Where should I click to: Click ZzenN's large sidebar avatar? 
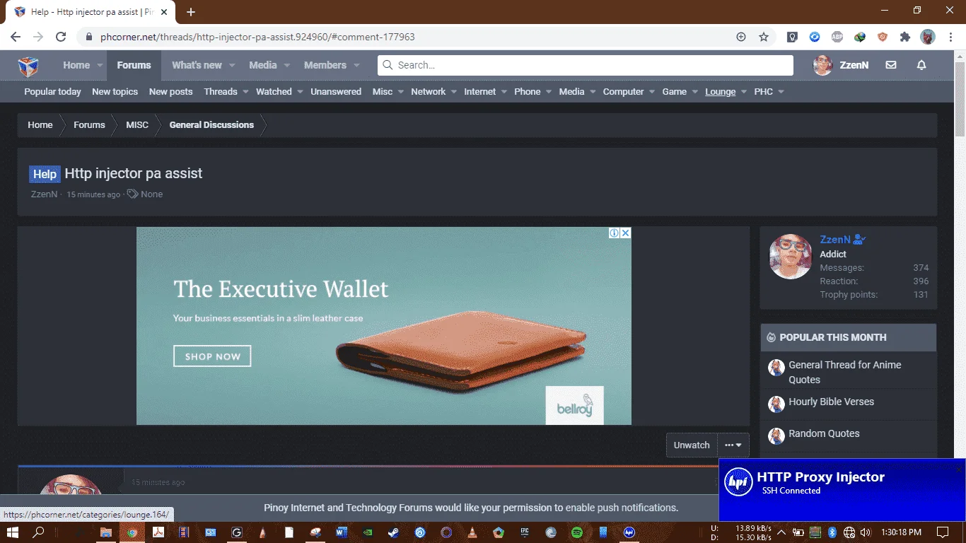coord(791,257)
